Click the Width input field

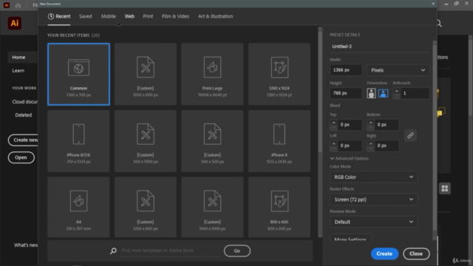[x=346, y=70]
